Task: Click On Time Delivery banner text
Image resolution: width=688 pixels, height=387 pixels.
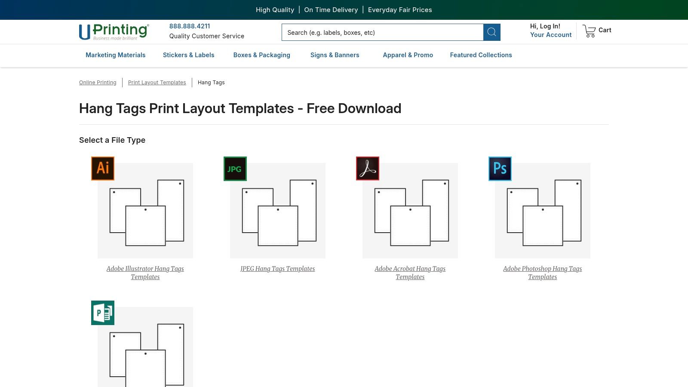Action: [331, 10]
